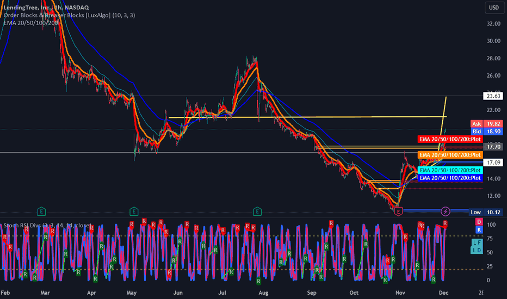The image size is (507, 299).
Task: Click the 17.70 grey price label
Action: (x=493, y=147)
